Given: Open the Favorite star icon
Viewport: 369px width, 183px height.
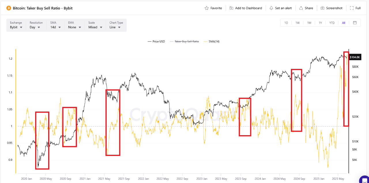Looking at the screenshot, I should [206, 8].
